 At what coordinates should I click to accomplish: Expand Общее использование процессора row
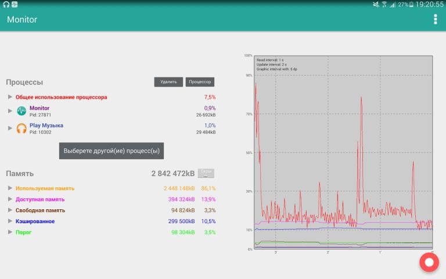(10, 97)
